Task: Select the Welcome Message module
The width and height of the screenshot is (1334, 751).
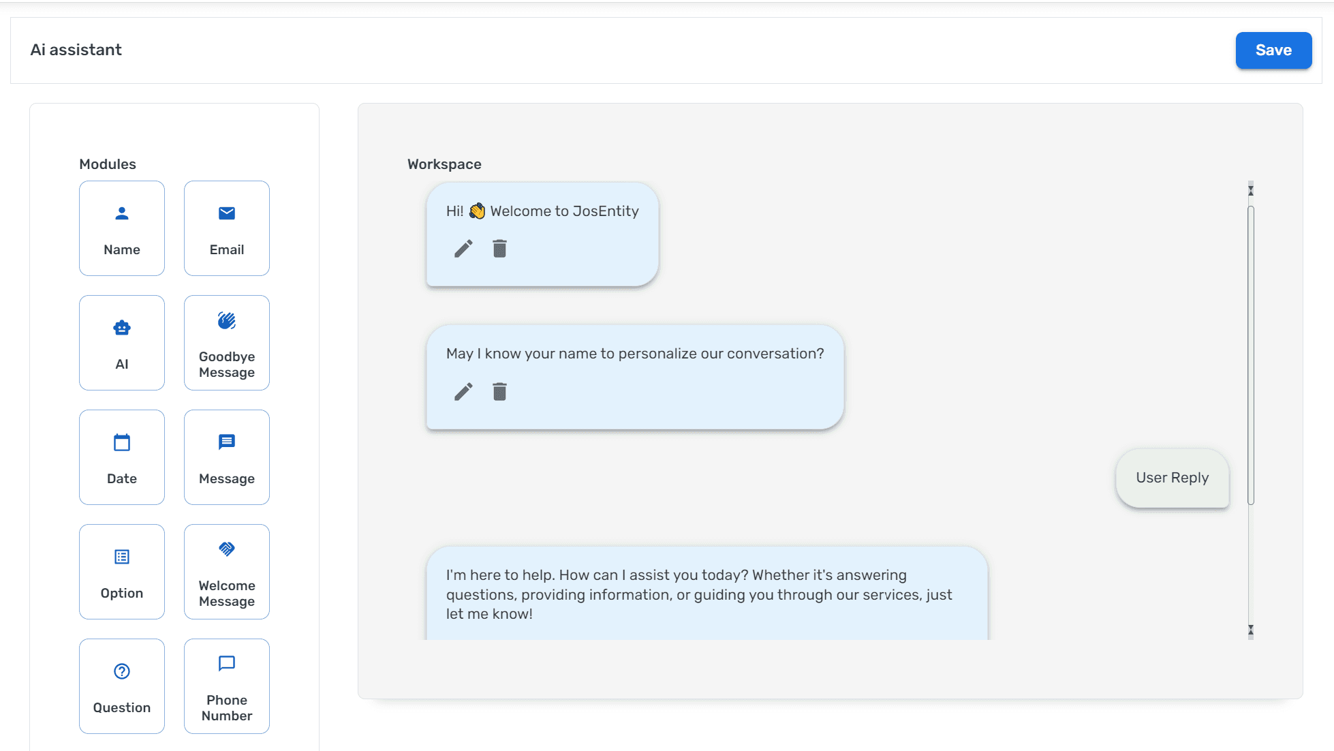Action: coord(226,572)
